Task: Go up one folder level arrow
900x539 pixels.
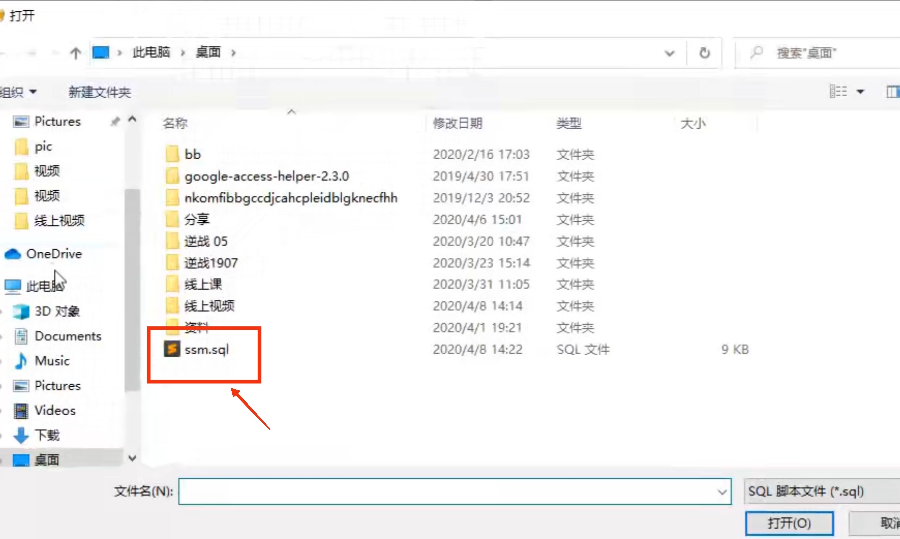Action: point(75,53)
